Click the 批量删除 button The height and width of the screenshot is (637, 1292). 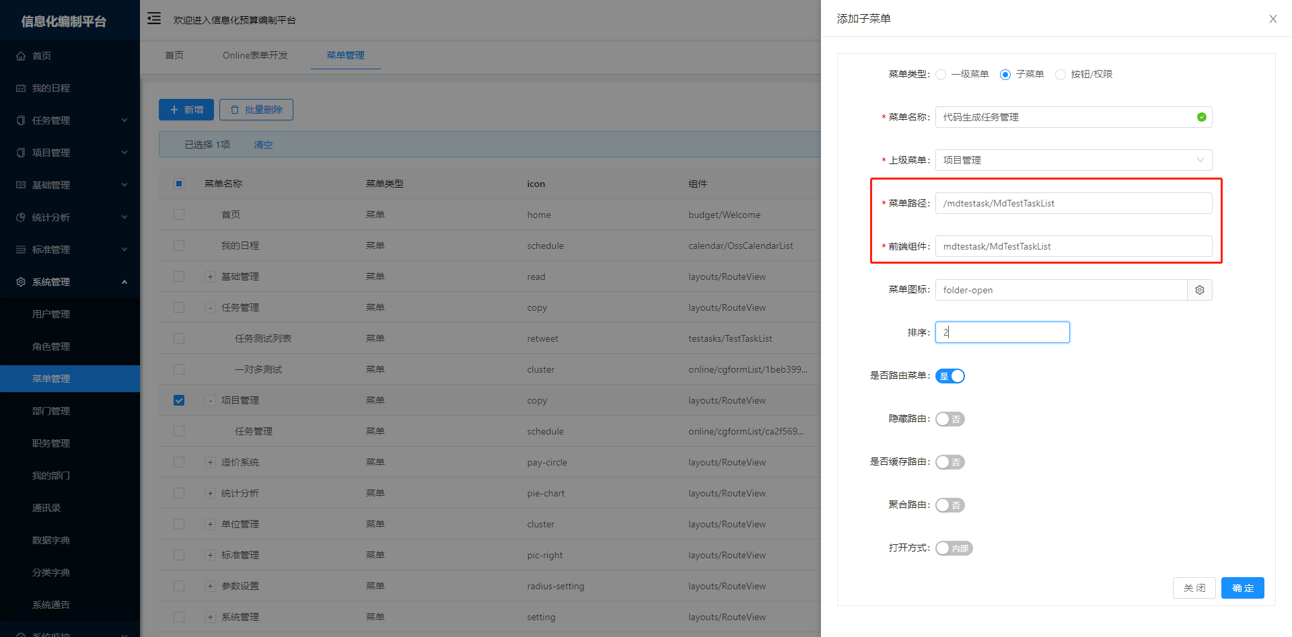tap(256, 110)
